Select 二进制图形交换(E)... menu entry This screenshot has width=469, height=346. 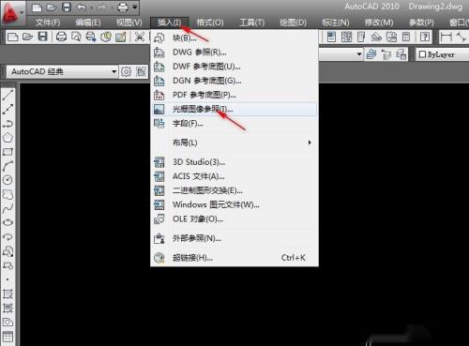coord(234,190)
